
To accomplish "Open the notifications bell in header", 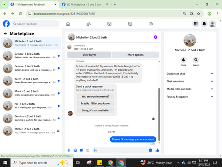I will pyautogui.click(x=204, y=24).
